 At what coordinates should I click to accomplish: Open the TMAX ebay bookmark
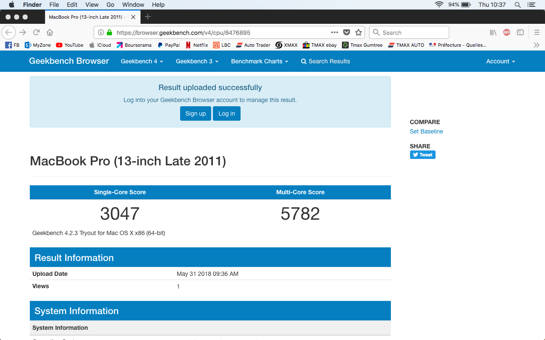[x=320, y=45]
